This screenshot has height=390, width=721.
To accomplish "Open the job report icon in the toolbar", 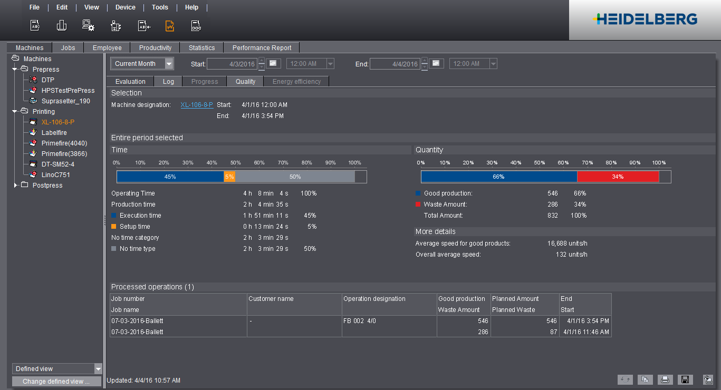I will (x=34, y=25).
